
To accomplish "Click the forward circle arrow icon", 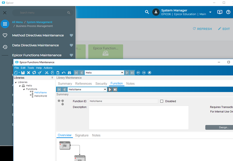I will (144, 73).
